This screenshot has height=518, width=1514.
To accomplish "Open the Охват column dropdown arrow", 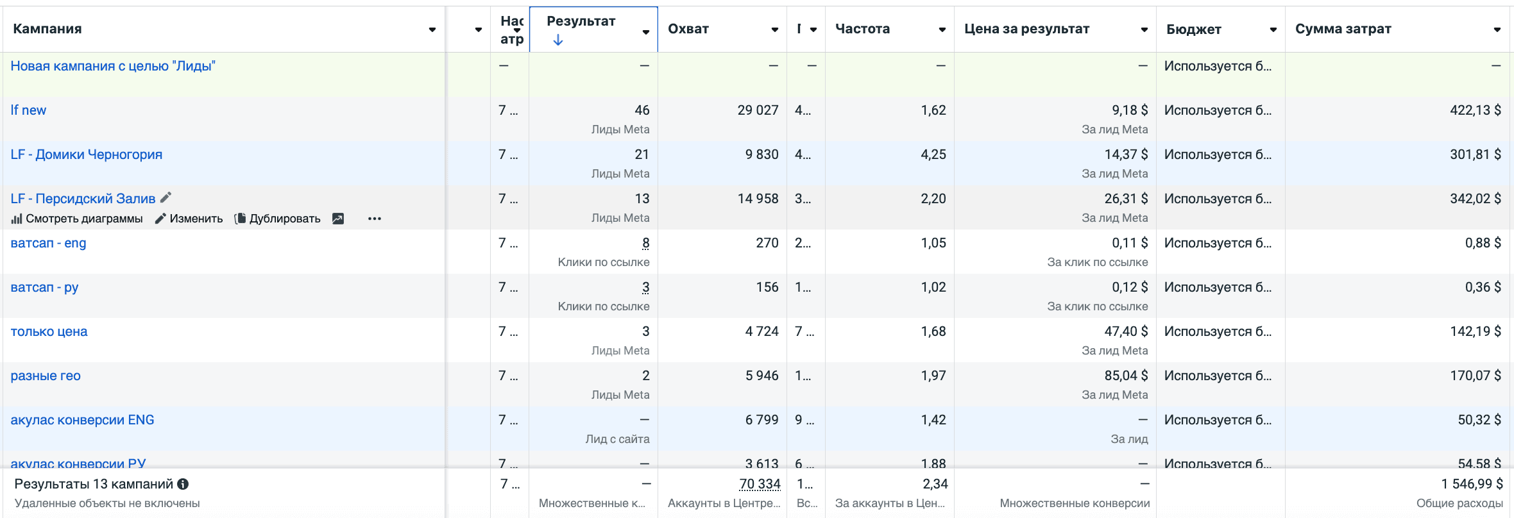I will tap(775, 29).
